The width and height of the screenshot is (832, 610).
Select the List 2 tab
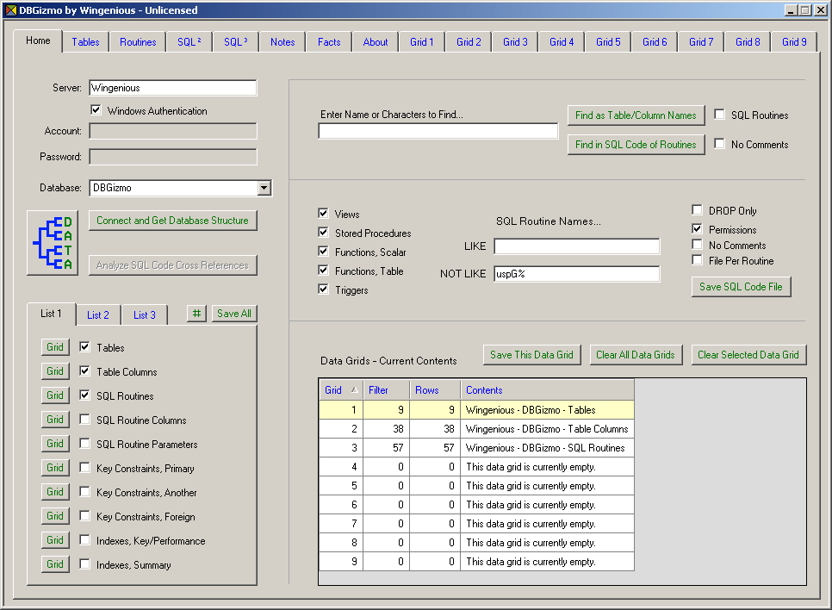[98, 315]
